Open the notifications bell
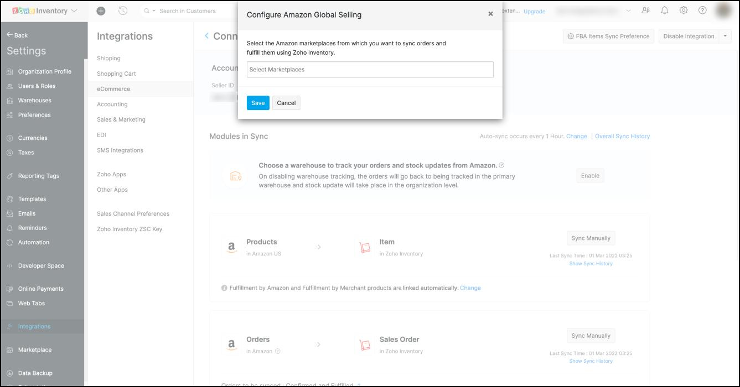Screen dimensions: 740x387 tap(665, 11)
